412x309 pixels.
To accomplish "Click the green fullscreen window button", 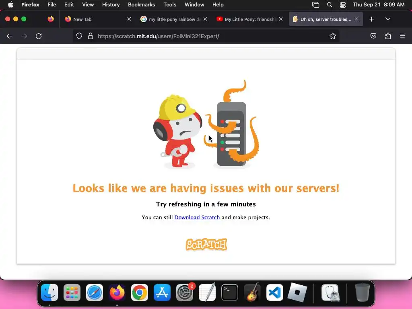I will tap(24, 19).
